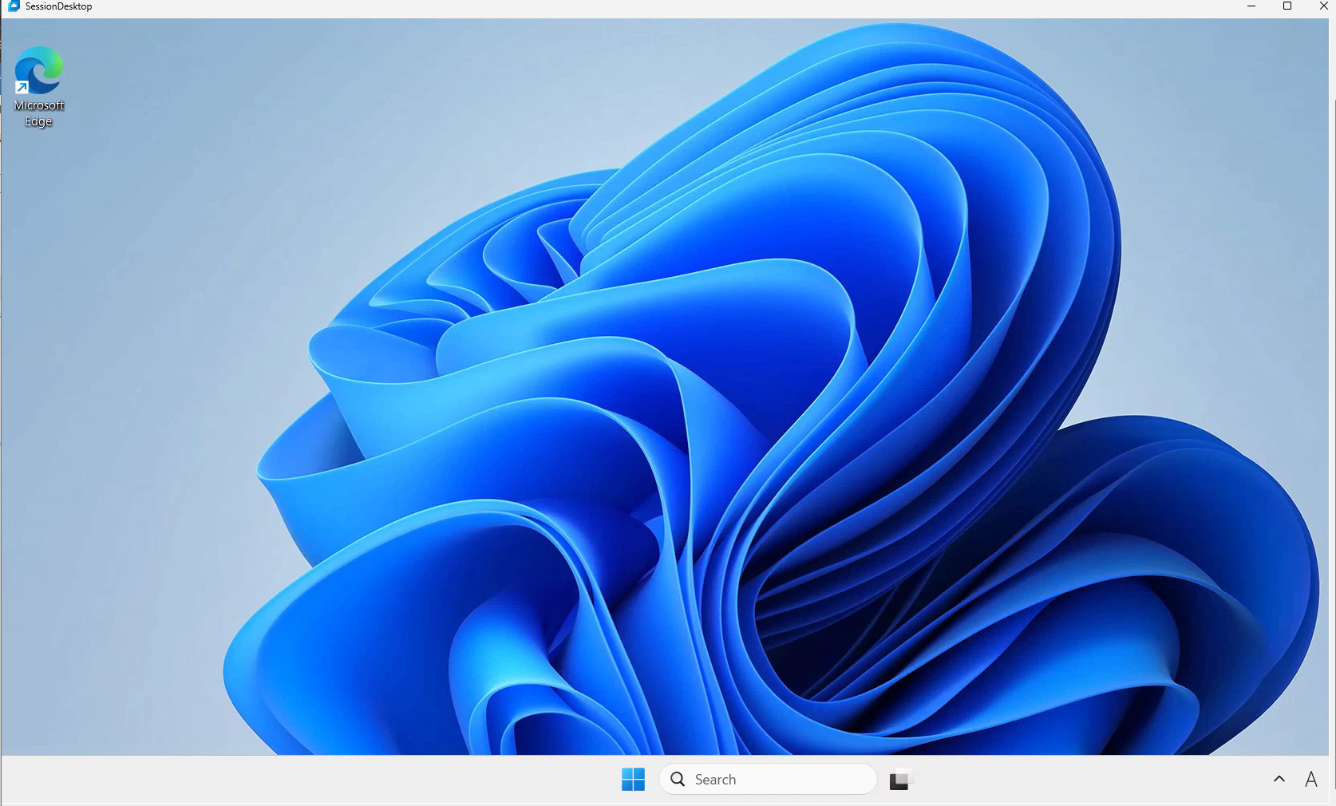The height and width of the screenshot is (806, 1336).
Task: Maximize the SessionDesktop window
Action: tap(1287, 6)
